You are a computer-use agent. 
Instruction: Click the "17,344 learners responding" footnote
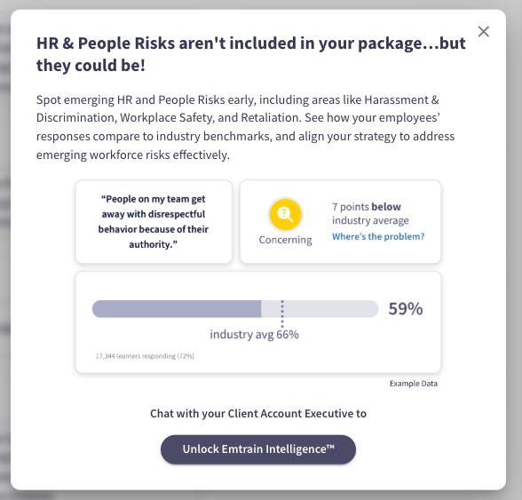(x=145, y=356)
